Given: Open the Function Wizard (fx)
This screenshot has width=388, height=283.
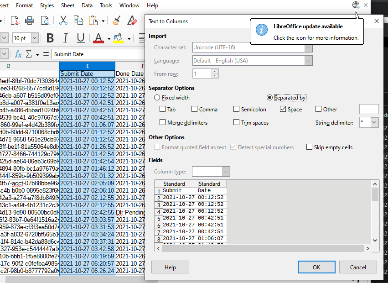Looking at the screenshot, I should [18, 54].
